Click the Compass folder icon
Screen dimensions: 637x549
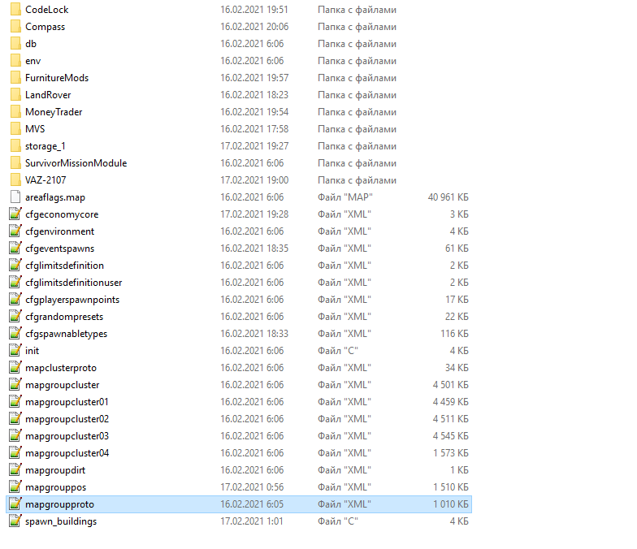(15, 26)
